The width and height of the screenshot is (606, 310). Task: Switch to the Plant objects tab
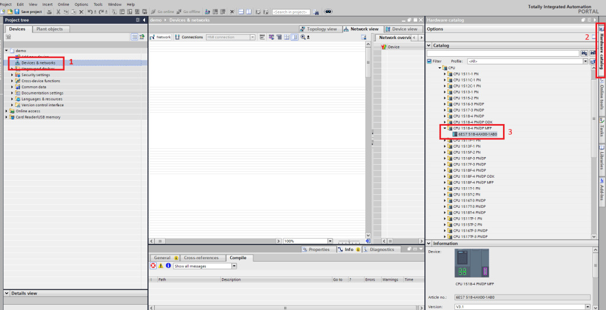(x=50, y=29)
